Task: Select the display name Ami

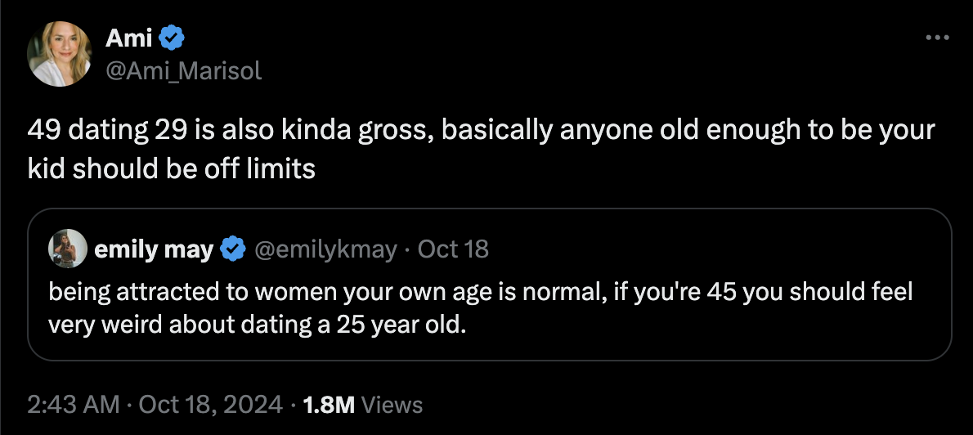Action: click(129, 38)
